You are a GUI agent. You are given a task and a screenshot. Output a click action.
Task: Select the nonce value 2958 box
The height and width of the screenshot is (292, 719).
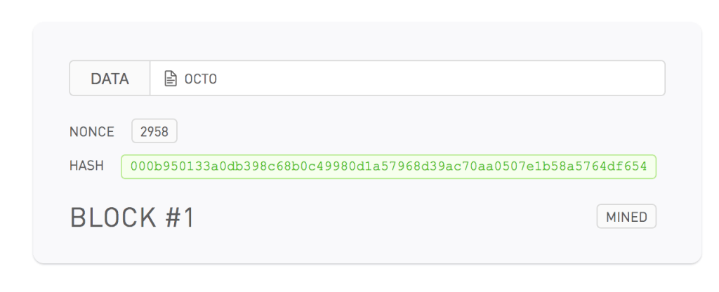[x=154, y=132]
